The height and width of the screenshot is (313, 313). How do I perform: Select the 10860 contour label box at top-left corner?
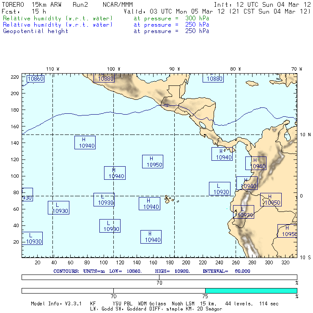[36, 79]
